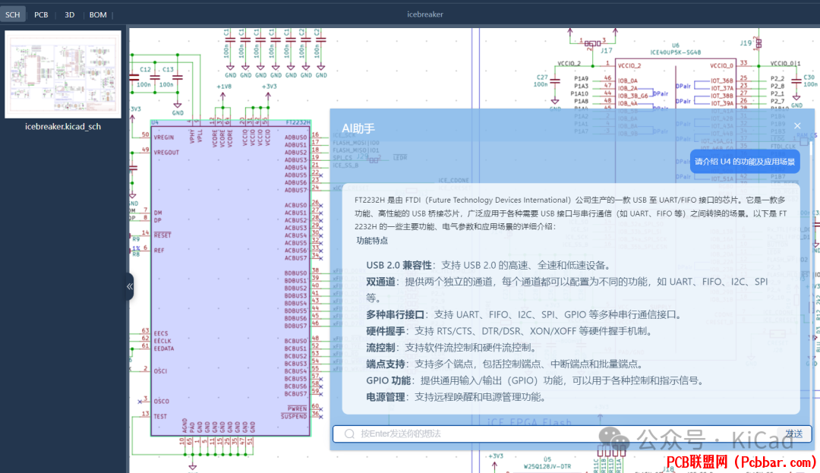Click the OSCO pin label
The height and width of the screenshot is (473, 820).
pyautogui.click(x=161, y=402)
